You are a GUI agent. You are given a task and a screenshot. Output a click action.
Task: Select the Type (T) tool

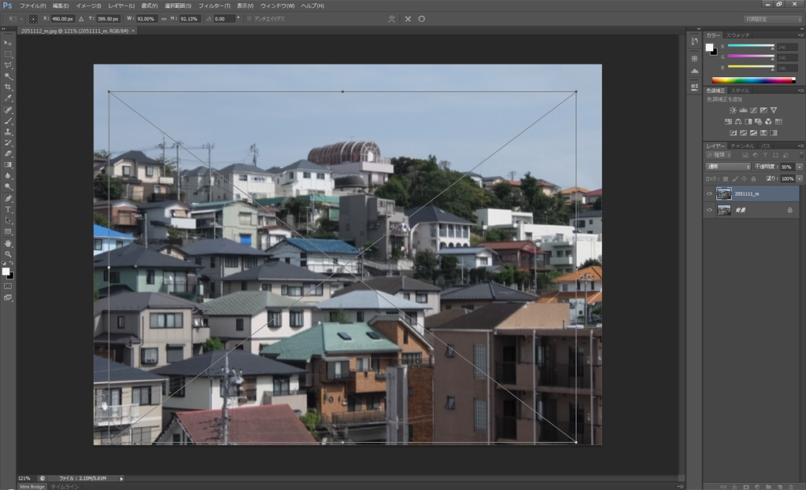(8, 209)
